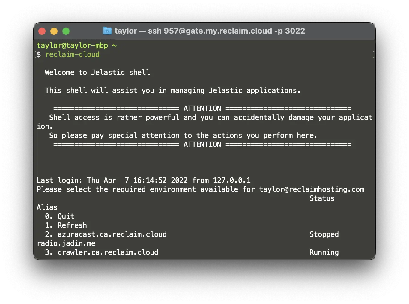Click the Stopped status text
This screenshot has width=409, height=304.
coord(324,234)
